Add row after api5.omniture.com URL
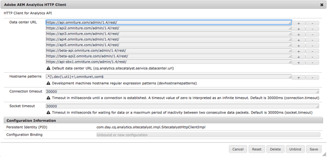Image resolution: width=327 pixels, height=157 pixels. point(298,46)
